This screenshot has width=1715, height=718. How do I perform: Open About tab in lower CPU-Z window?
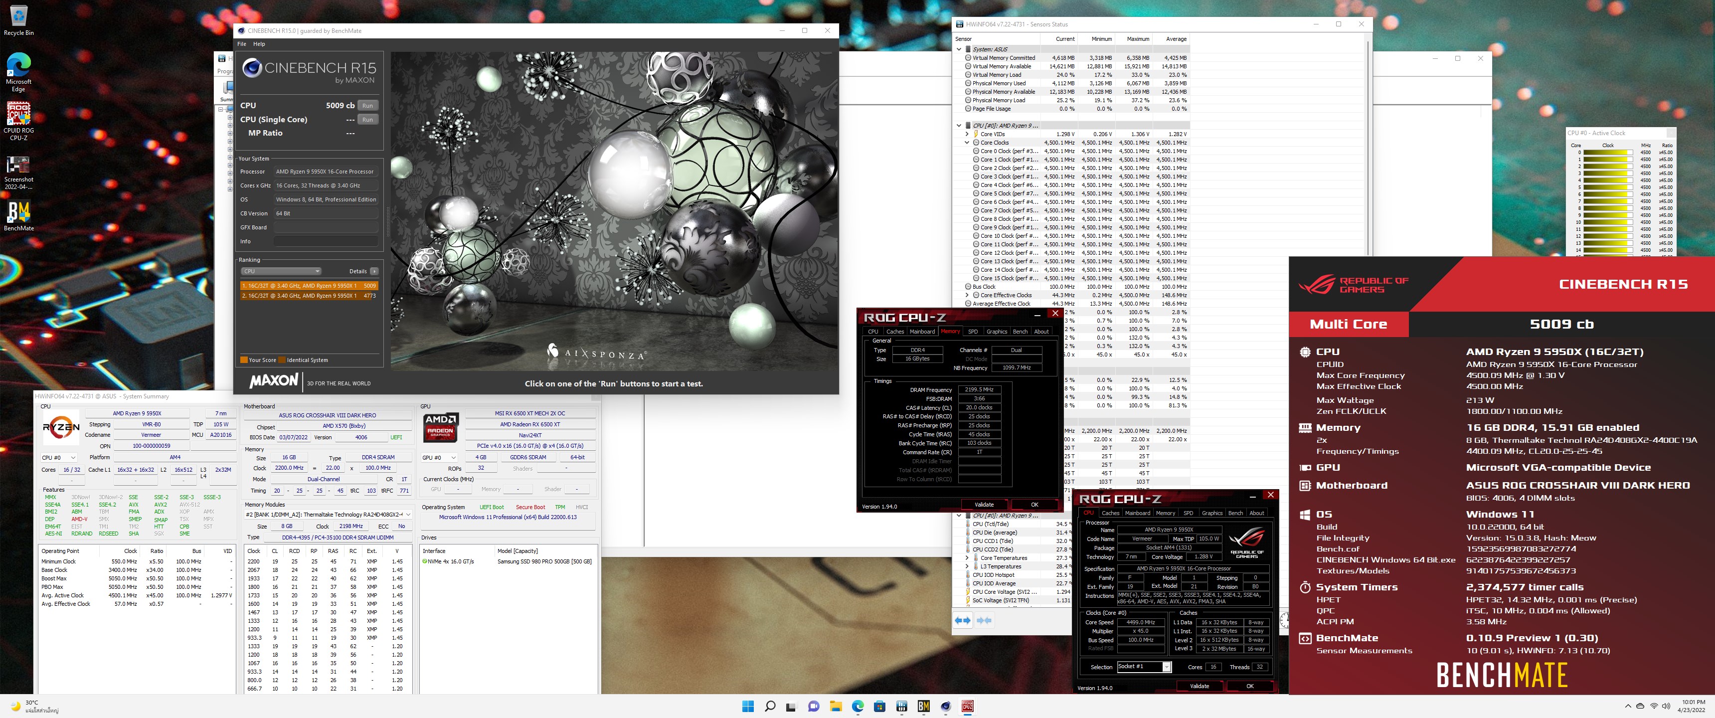click(x=1256, y=513)
